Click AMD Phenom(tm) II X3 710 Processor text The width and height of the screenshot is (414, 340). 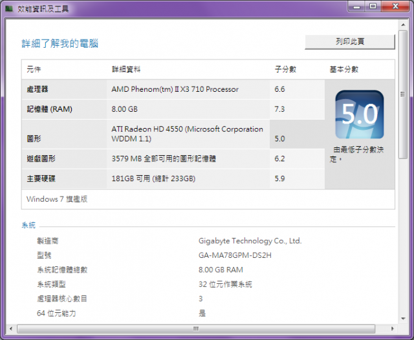[x=175, y=89]
